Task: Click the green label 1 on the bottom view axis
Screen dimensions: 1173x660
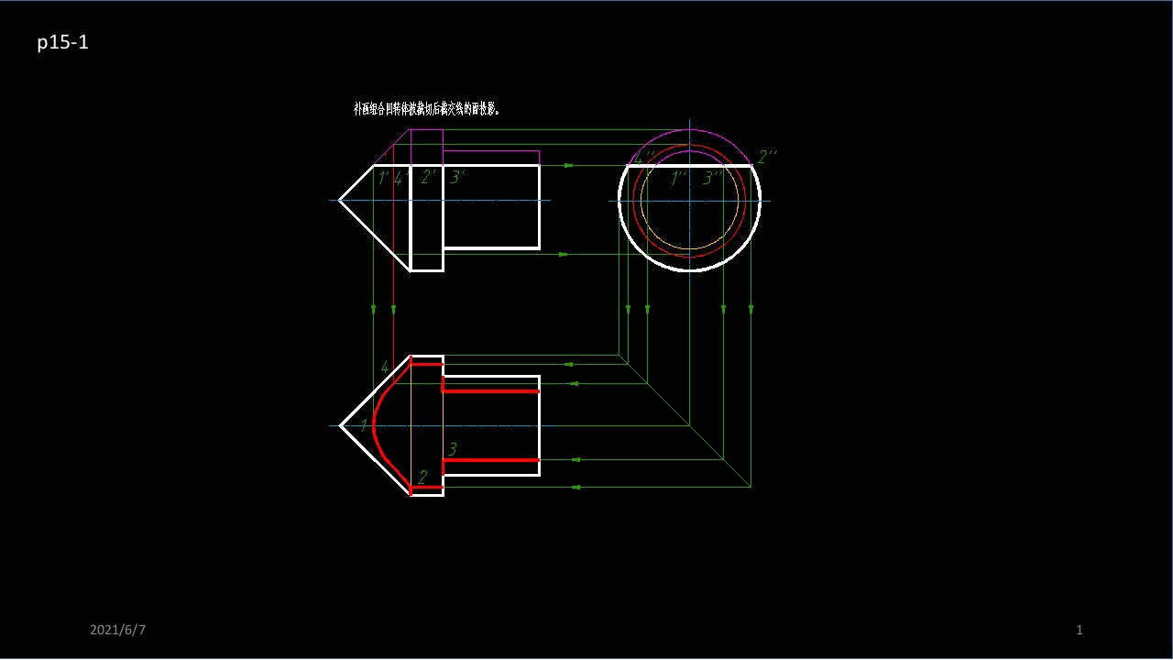Action: point(364,426)
